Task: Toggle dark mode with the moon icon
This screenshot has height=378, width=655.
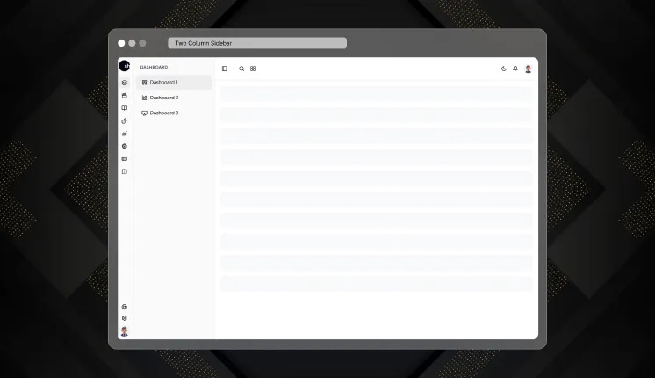Action: [x=504, y=69]
